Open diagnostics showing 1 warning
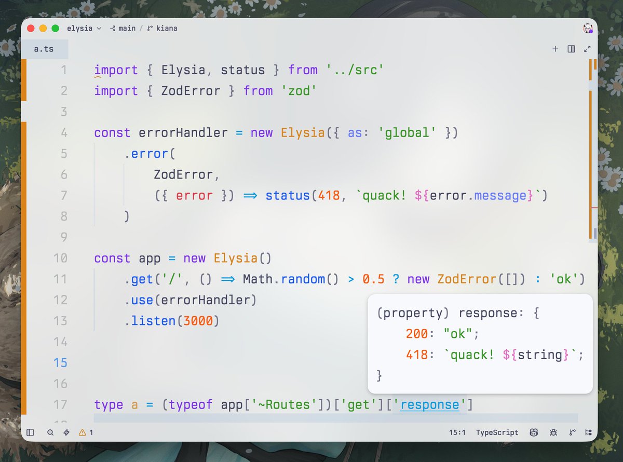 tap(86, 432)
